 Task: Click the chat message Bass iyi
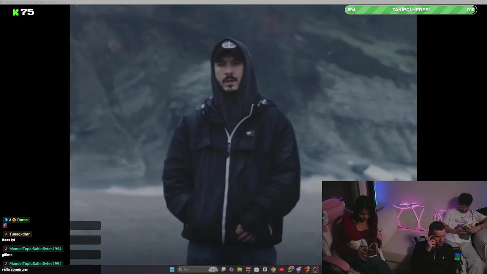coord(8,240)
